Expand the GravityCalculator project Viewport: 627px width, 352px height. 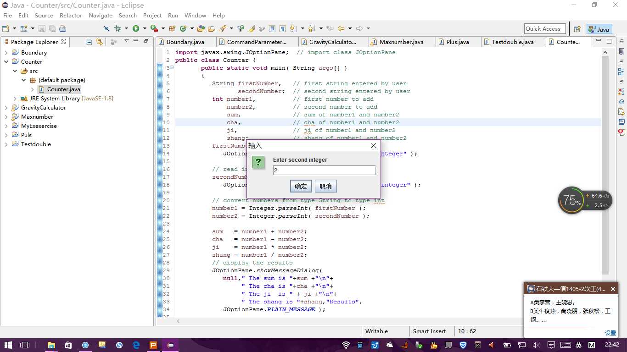click(x=6, y=107)
